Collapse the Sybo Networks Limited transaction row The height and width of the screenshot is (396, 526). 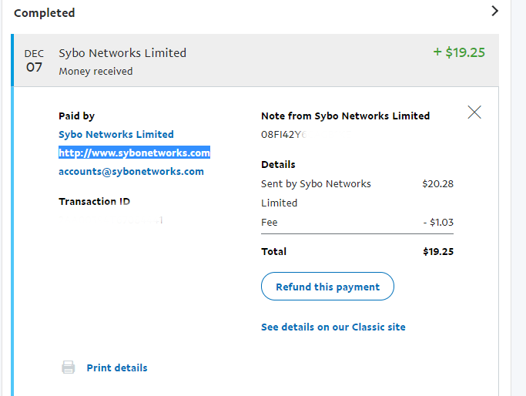pos(254,60)
